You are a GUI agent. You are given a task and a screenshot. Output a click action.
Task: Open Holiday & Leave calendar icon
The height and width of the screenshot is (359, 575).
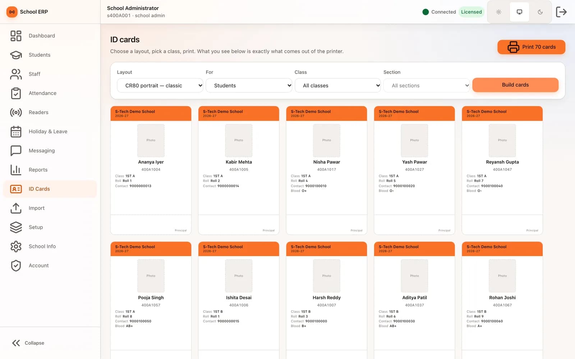pos(16,131)
